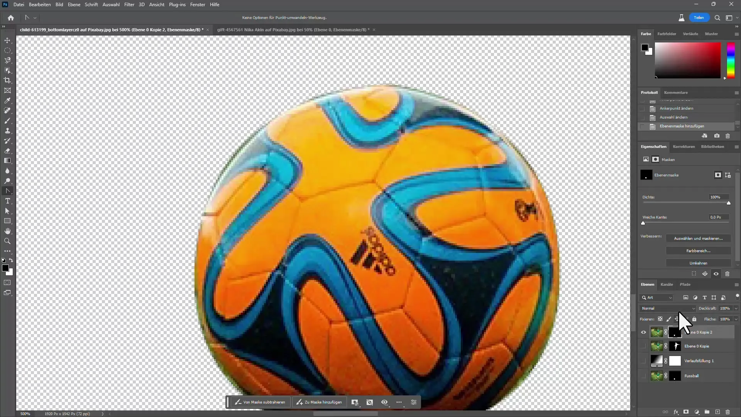Open the Filter menu
This screenshot has width=741, height=417.
pos(129,5)
